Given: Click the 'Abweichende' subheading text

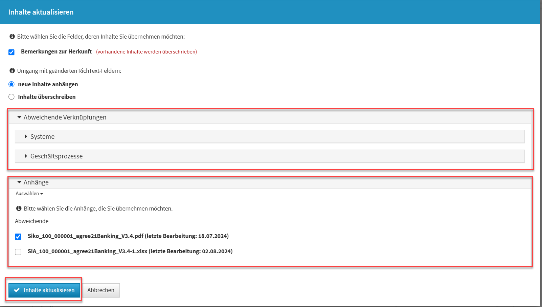Looking at the screenshot, I should click(x=32, y=221).
